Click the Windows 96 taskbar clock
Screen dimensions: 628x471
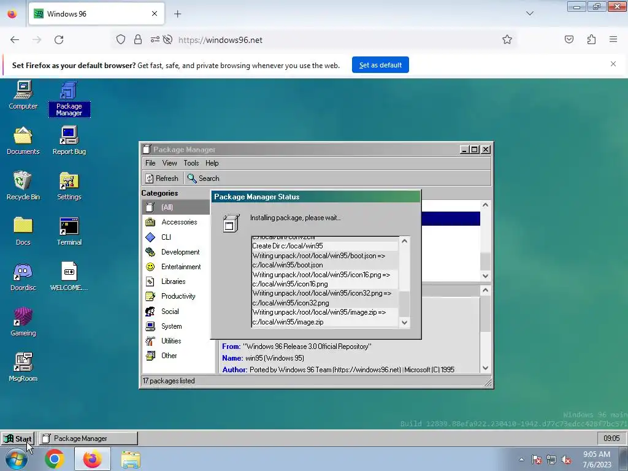pos(611,438)
